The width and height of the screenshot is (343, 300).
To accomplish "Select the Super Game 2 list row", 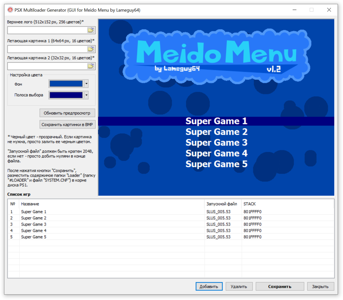I will pos(171,218).
